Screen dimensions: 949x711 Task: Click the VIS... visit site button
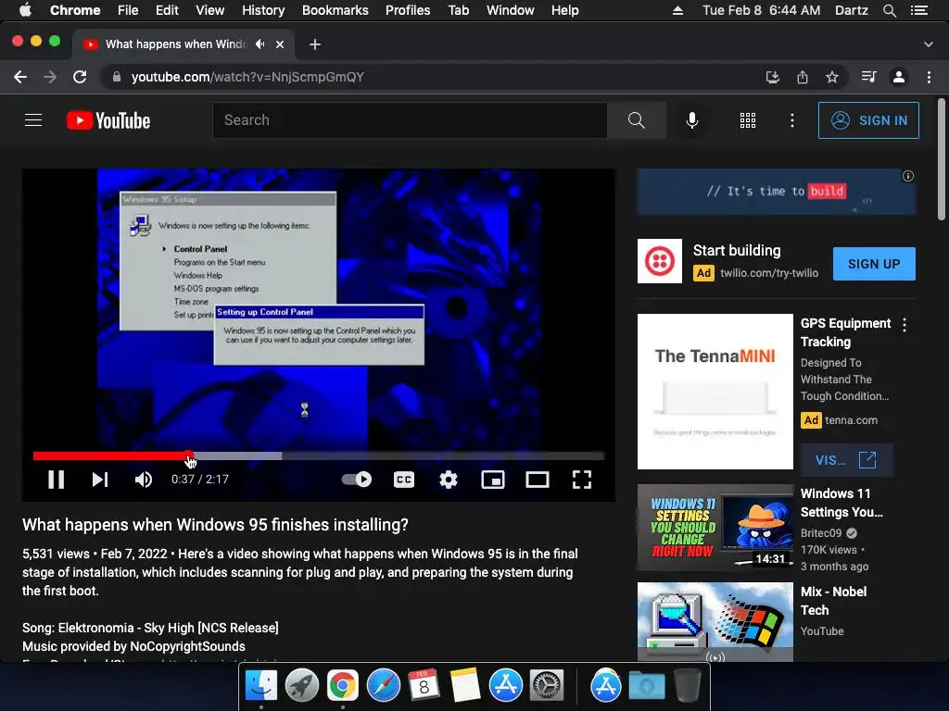tap(846, 460)
